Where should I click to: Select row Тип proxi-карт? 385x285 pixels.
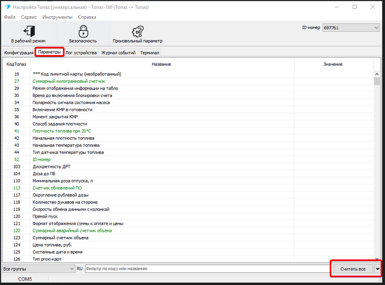point(188,259)
